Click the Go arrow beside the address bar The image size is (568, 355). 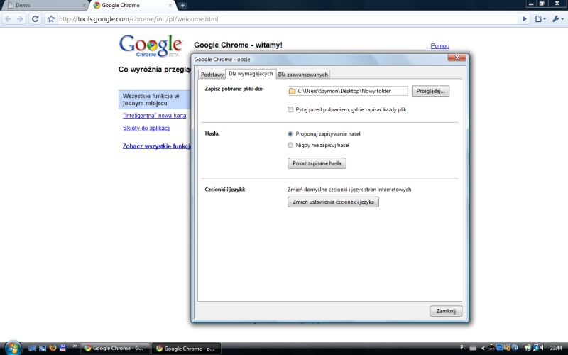pos(524,19)
